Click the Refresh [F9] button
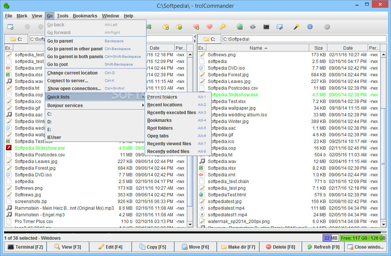 pyautogui.click(x=323, y=247)
